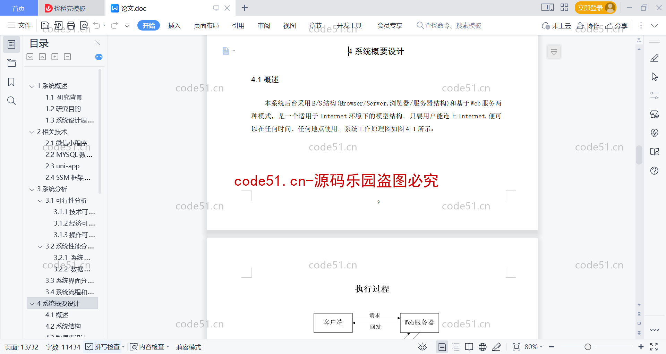Click the 开始 ribbon tab button

(148, 25)
